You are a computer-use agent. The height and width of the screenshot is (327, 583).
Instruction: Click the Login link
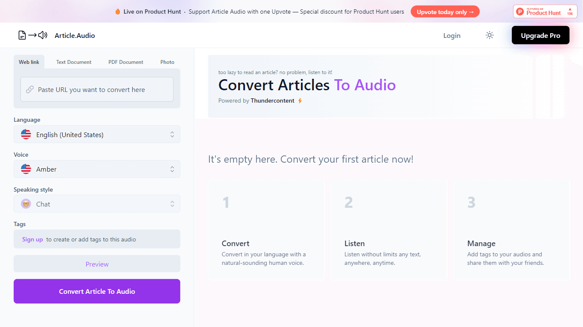pos(452,35)
